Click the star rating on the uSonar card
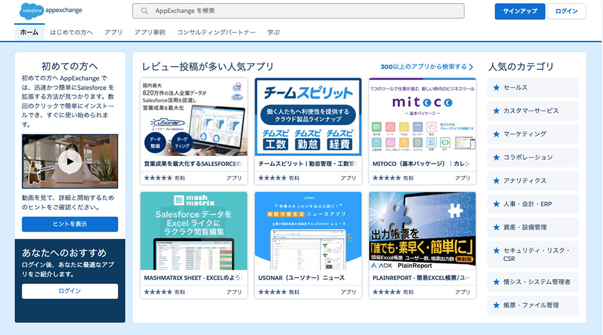Viewport: 603px width, 335px height. 158,178
